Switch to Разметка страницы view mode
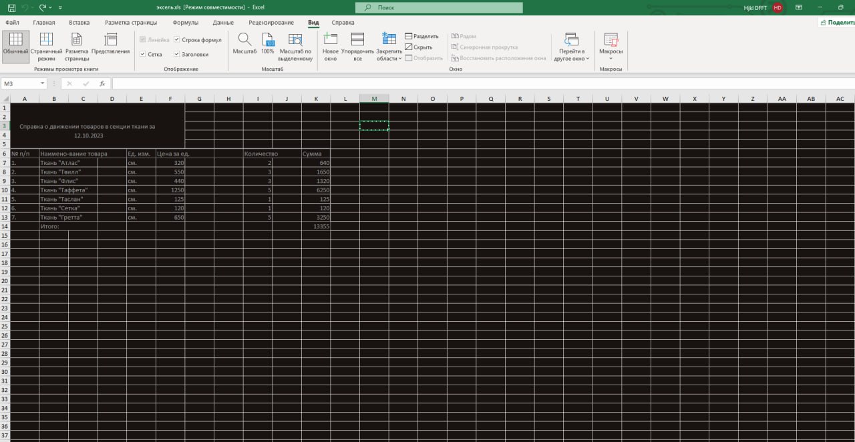 coord(77,47)
